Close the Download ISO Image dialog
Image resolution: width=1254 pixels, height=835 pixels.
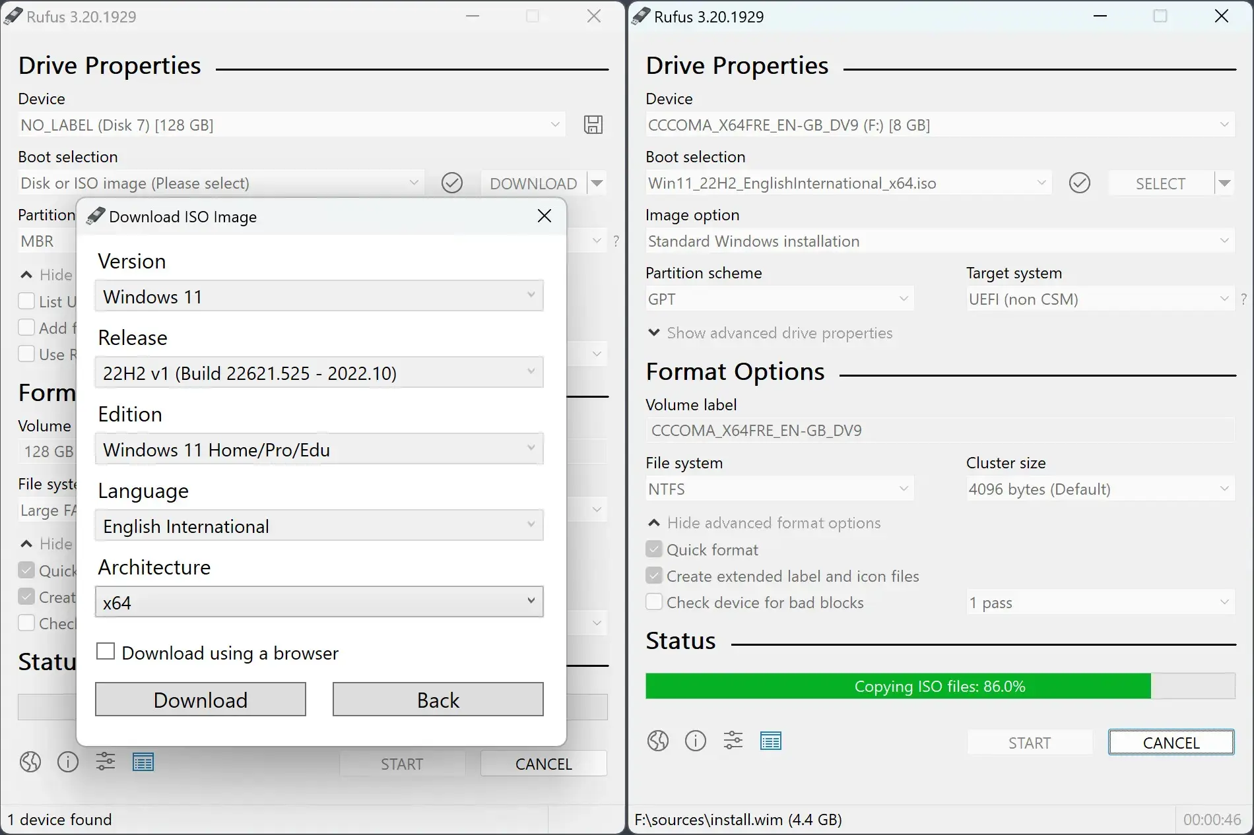pos(544,216)
